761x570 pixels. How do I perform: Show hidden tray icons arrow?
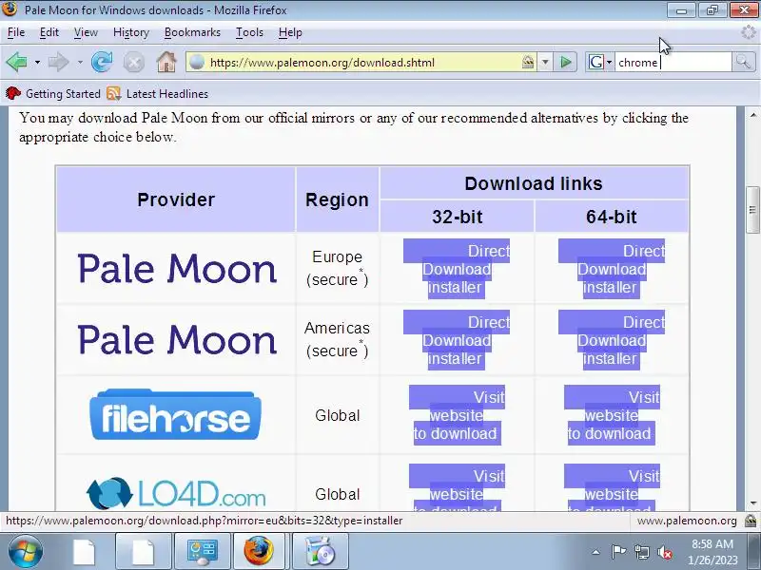point(596,552)
